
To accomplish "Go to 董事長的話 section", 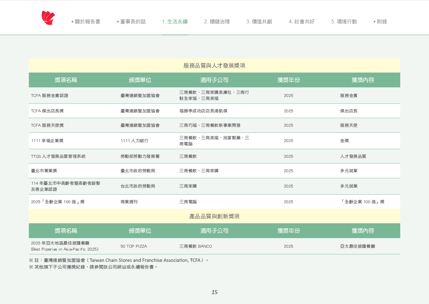I will [131, 22].
